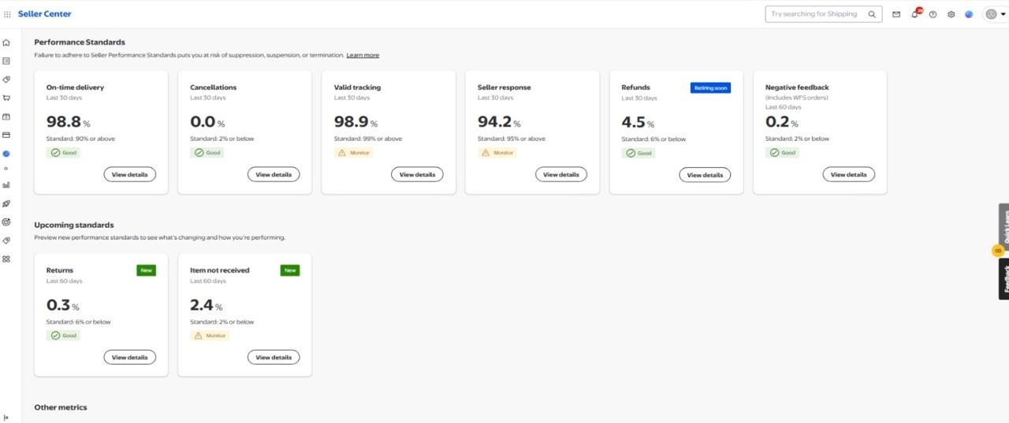Select the 94.2% Seller response value
The height and width of the screenshot is (423, 1009).
pyautogui.click(x=500, y=121)
